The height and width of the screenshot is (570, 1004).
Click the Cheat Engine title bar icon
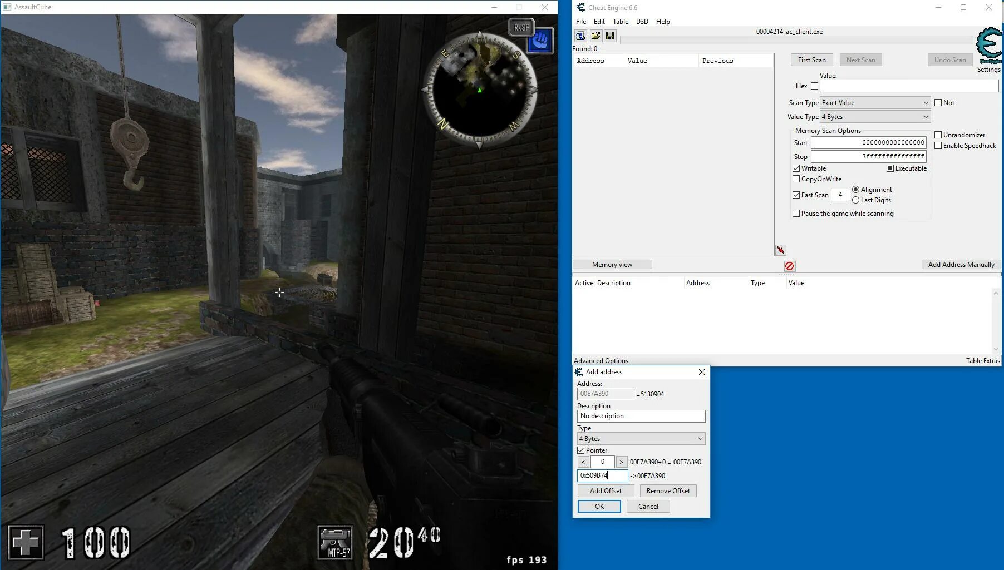click(581, 7)
